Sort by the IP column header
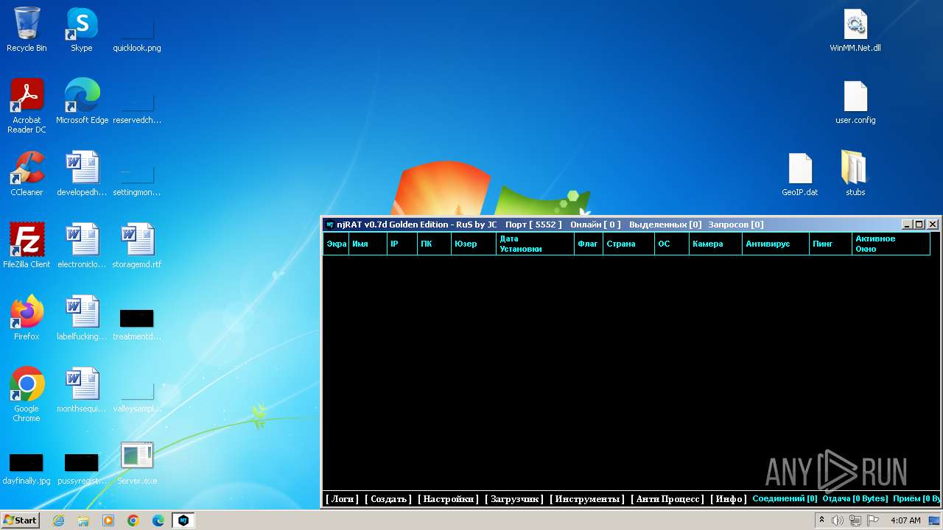943x530 pixels. (402, 244)
